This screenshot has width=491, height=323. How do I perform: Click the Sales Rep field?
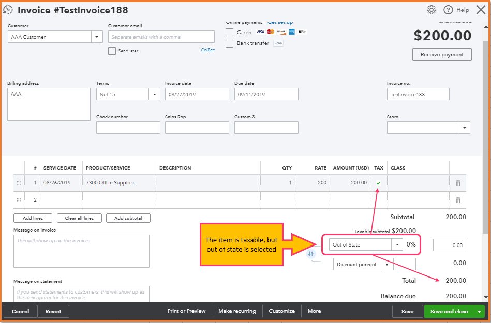pyautogui.click(x=197, y=128)
